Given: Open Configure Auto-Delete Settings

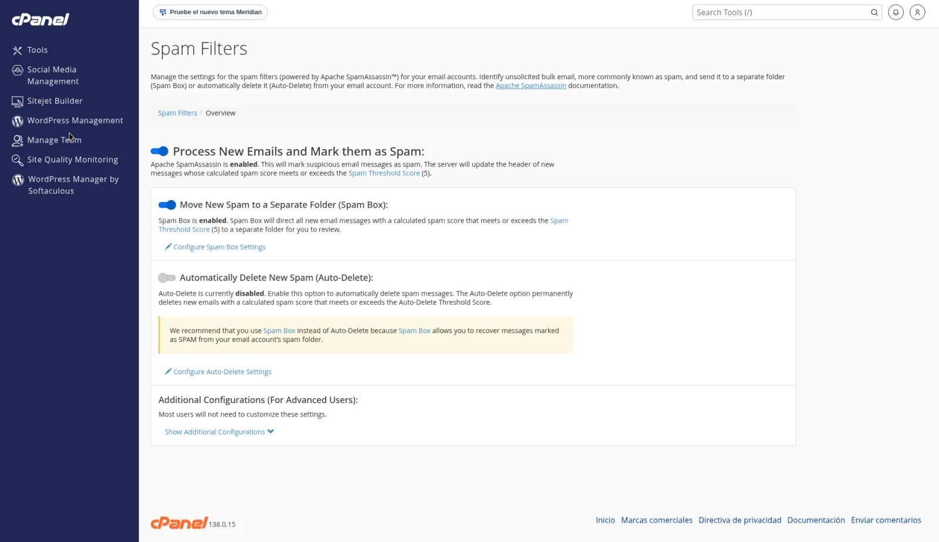Looking at the screenshot, I should 222,372.
